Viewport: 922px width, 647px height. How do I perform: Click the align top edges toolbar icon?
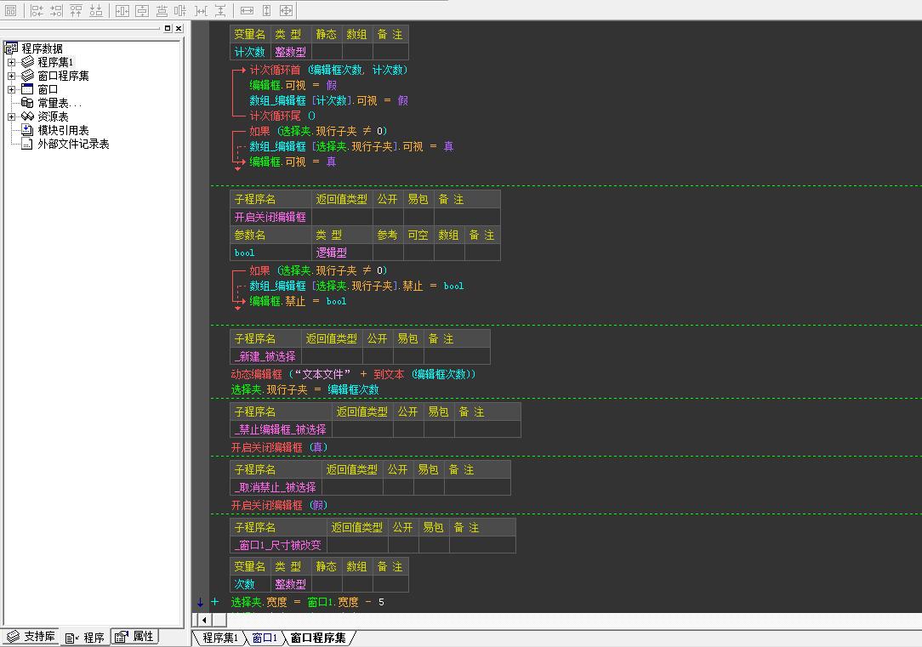[x=76, y=10]
